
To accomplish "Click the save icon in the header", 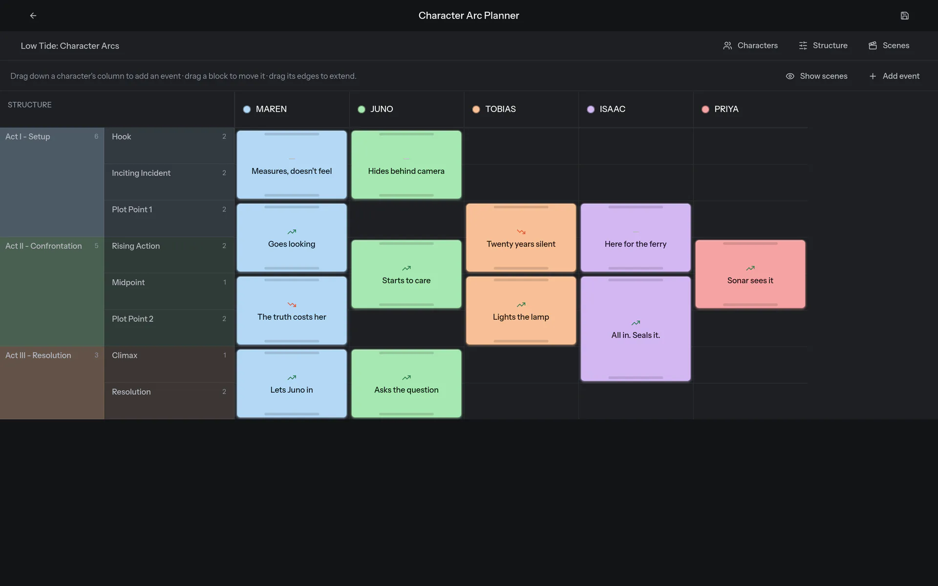I will point(904,16).
